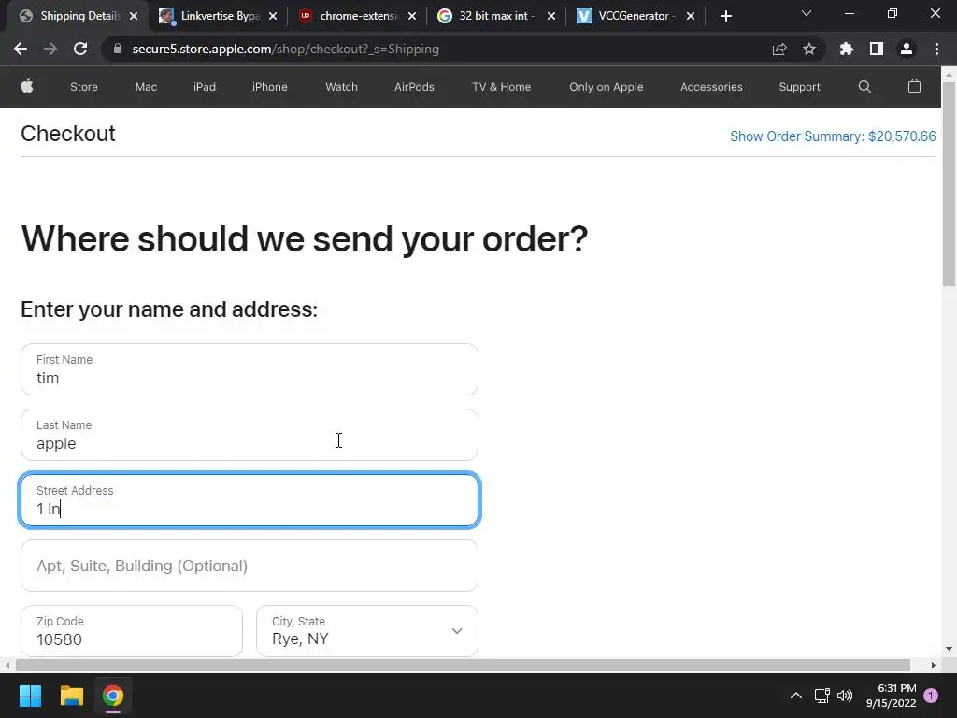Click the Apple logo in site navigation
The height and width of the screenshot is (718, 957).
[x=27, y=86]
